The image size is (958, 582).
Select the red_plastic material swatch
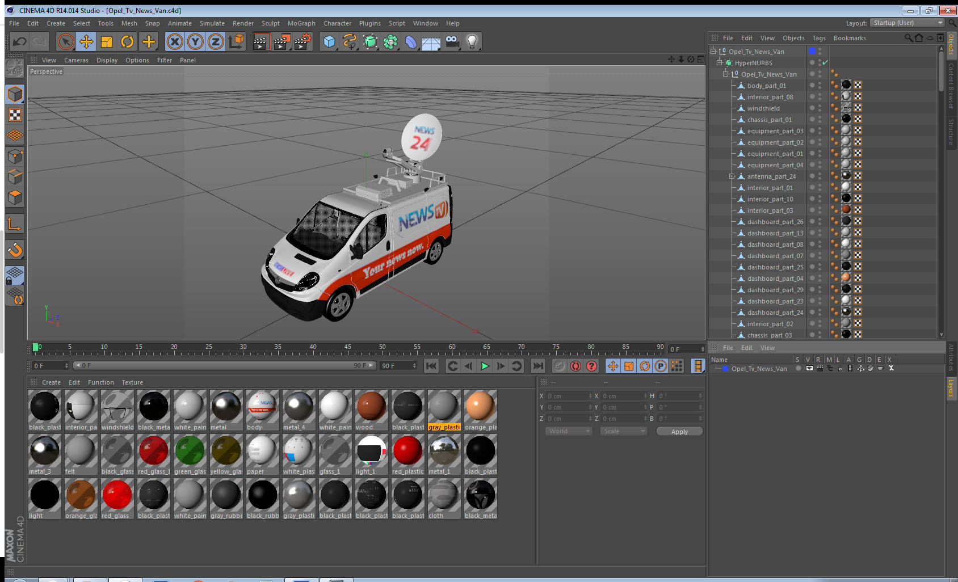click(x=407, y=454)
